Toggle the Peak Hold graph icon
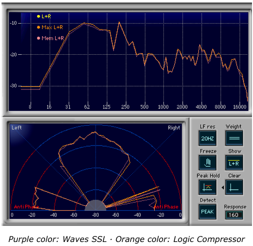 (x=207, y=187)
